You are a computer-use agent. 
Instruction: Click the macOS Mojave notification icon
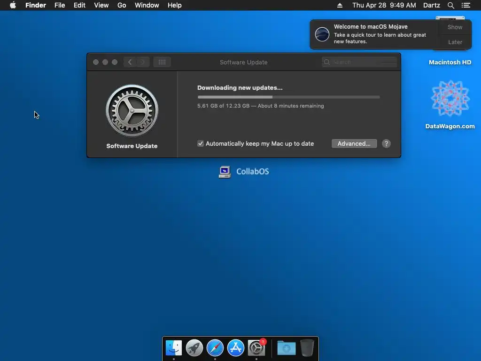(322, 34)
